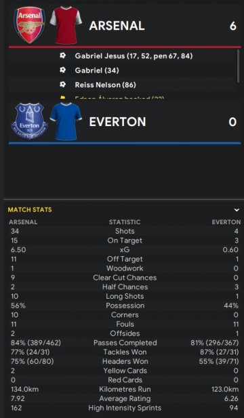Click the Everton club crest
Image resolution: width=244 pixels, height=418 pixels.
pyautogui.click(x=30, y=121)
